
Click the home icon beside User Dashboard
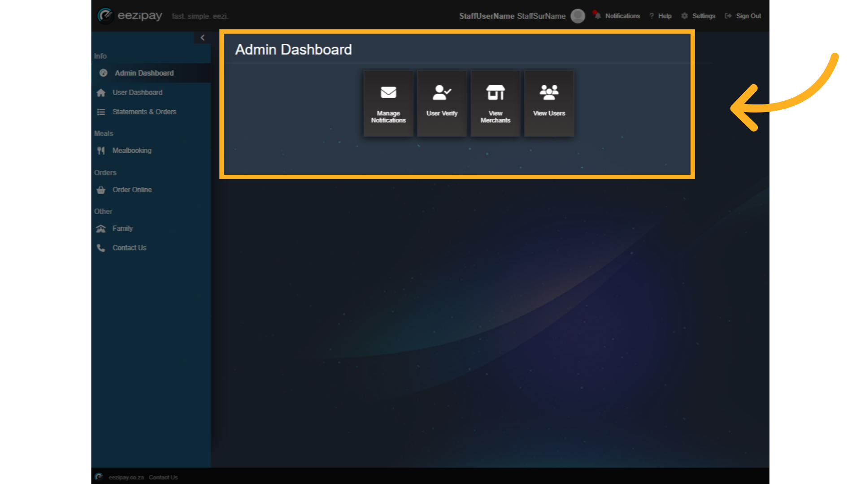(101, 93)
